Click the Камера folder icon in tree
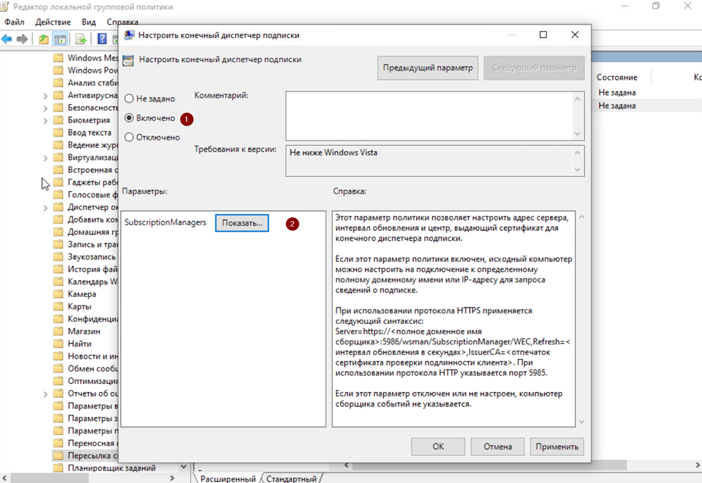This screenshot has height=483, width=702. (58, 294)
